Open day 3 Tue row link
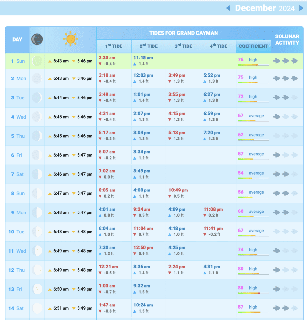 (x=17, y=98)
